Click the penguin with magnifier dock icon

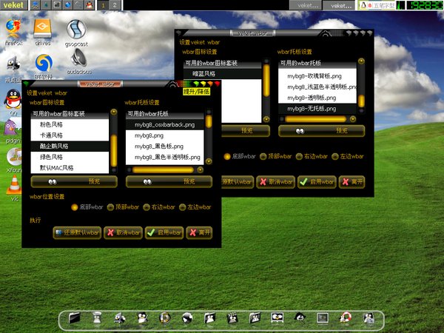tap(300, 317)
